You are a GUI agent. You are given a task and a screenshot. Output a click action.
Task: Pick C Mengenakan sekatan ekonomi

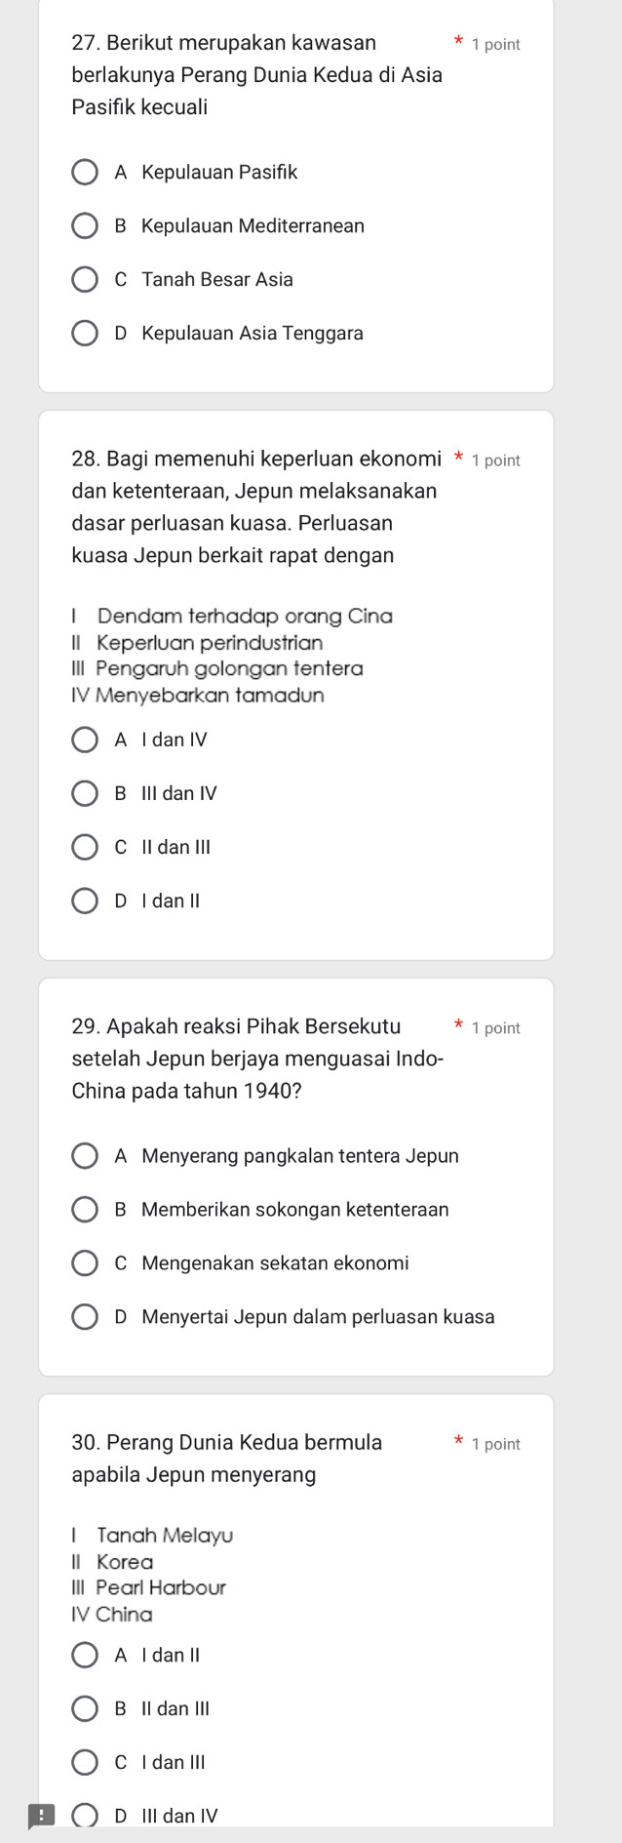pos(86,1263)
